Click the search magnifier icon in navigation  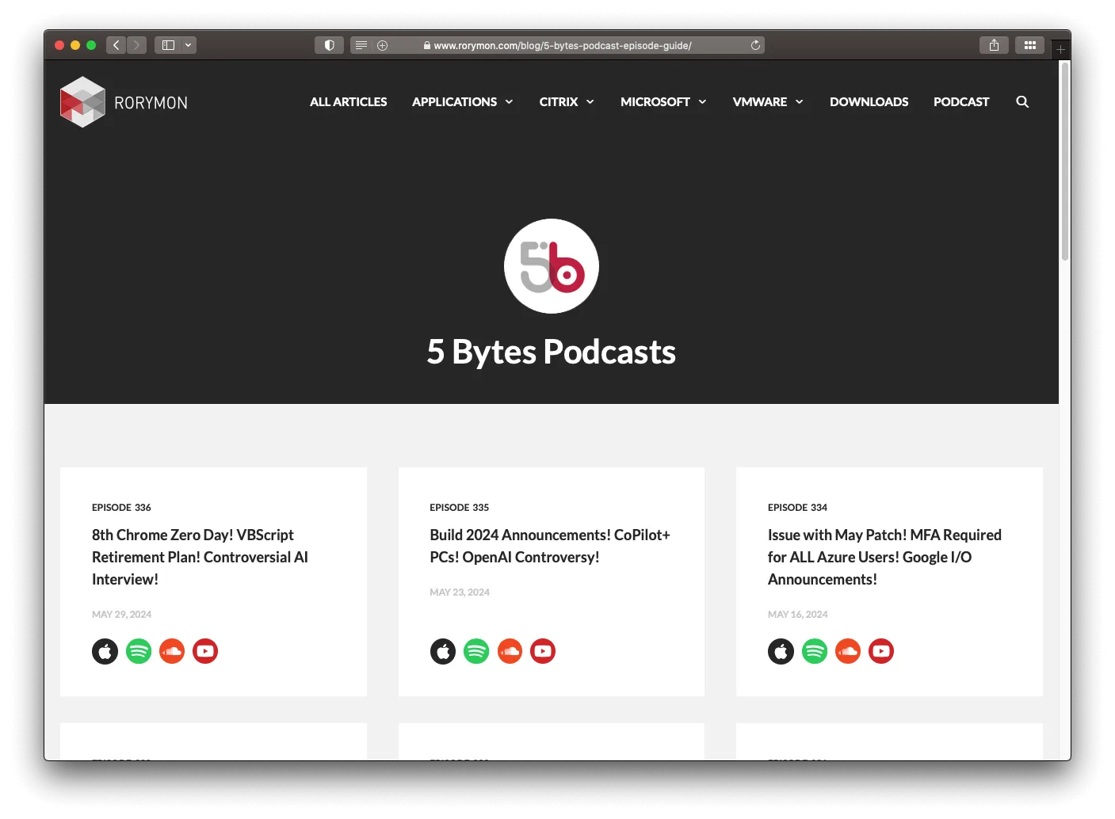click(x=1022, y=101)
